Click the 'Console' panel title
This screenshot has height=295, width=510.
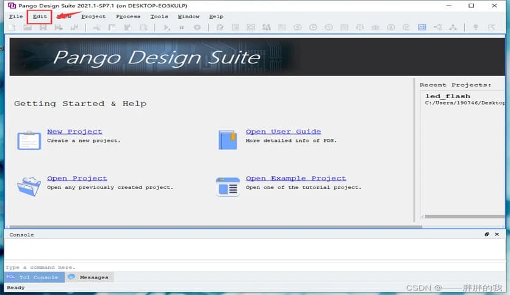[21, 235]
